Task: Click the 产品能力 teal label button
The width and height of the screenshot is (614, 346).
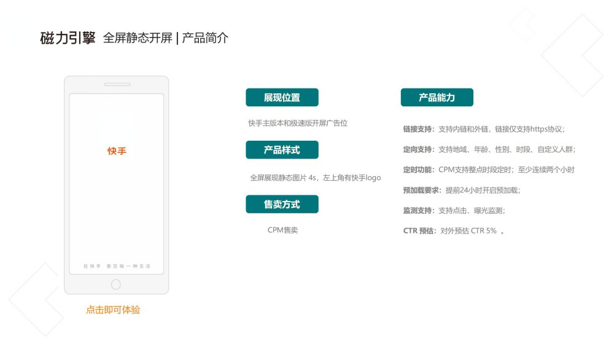Action: [x=437, y=98]
